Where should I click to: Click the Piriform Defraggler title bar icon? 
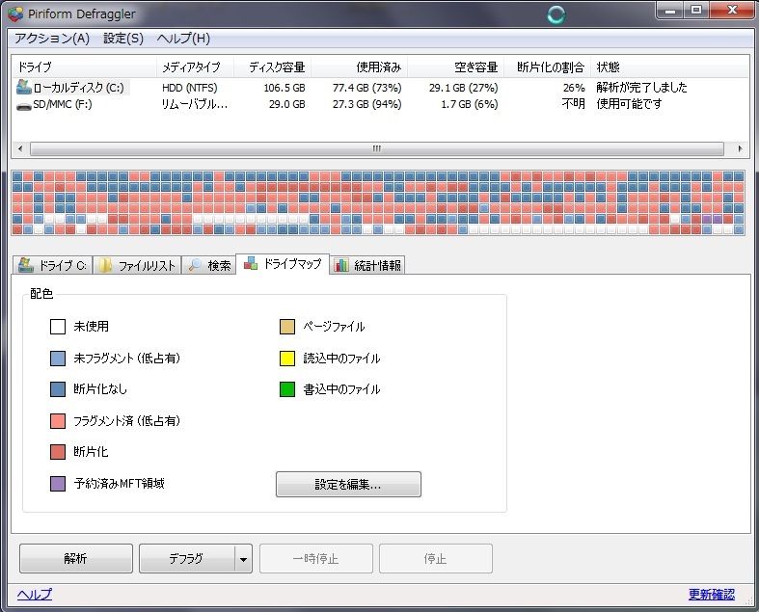pyautogui.click(x=15, y=14)
